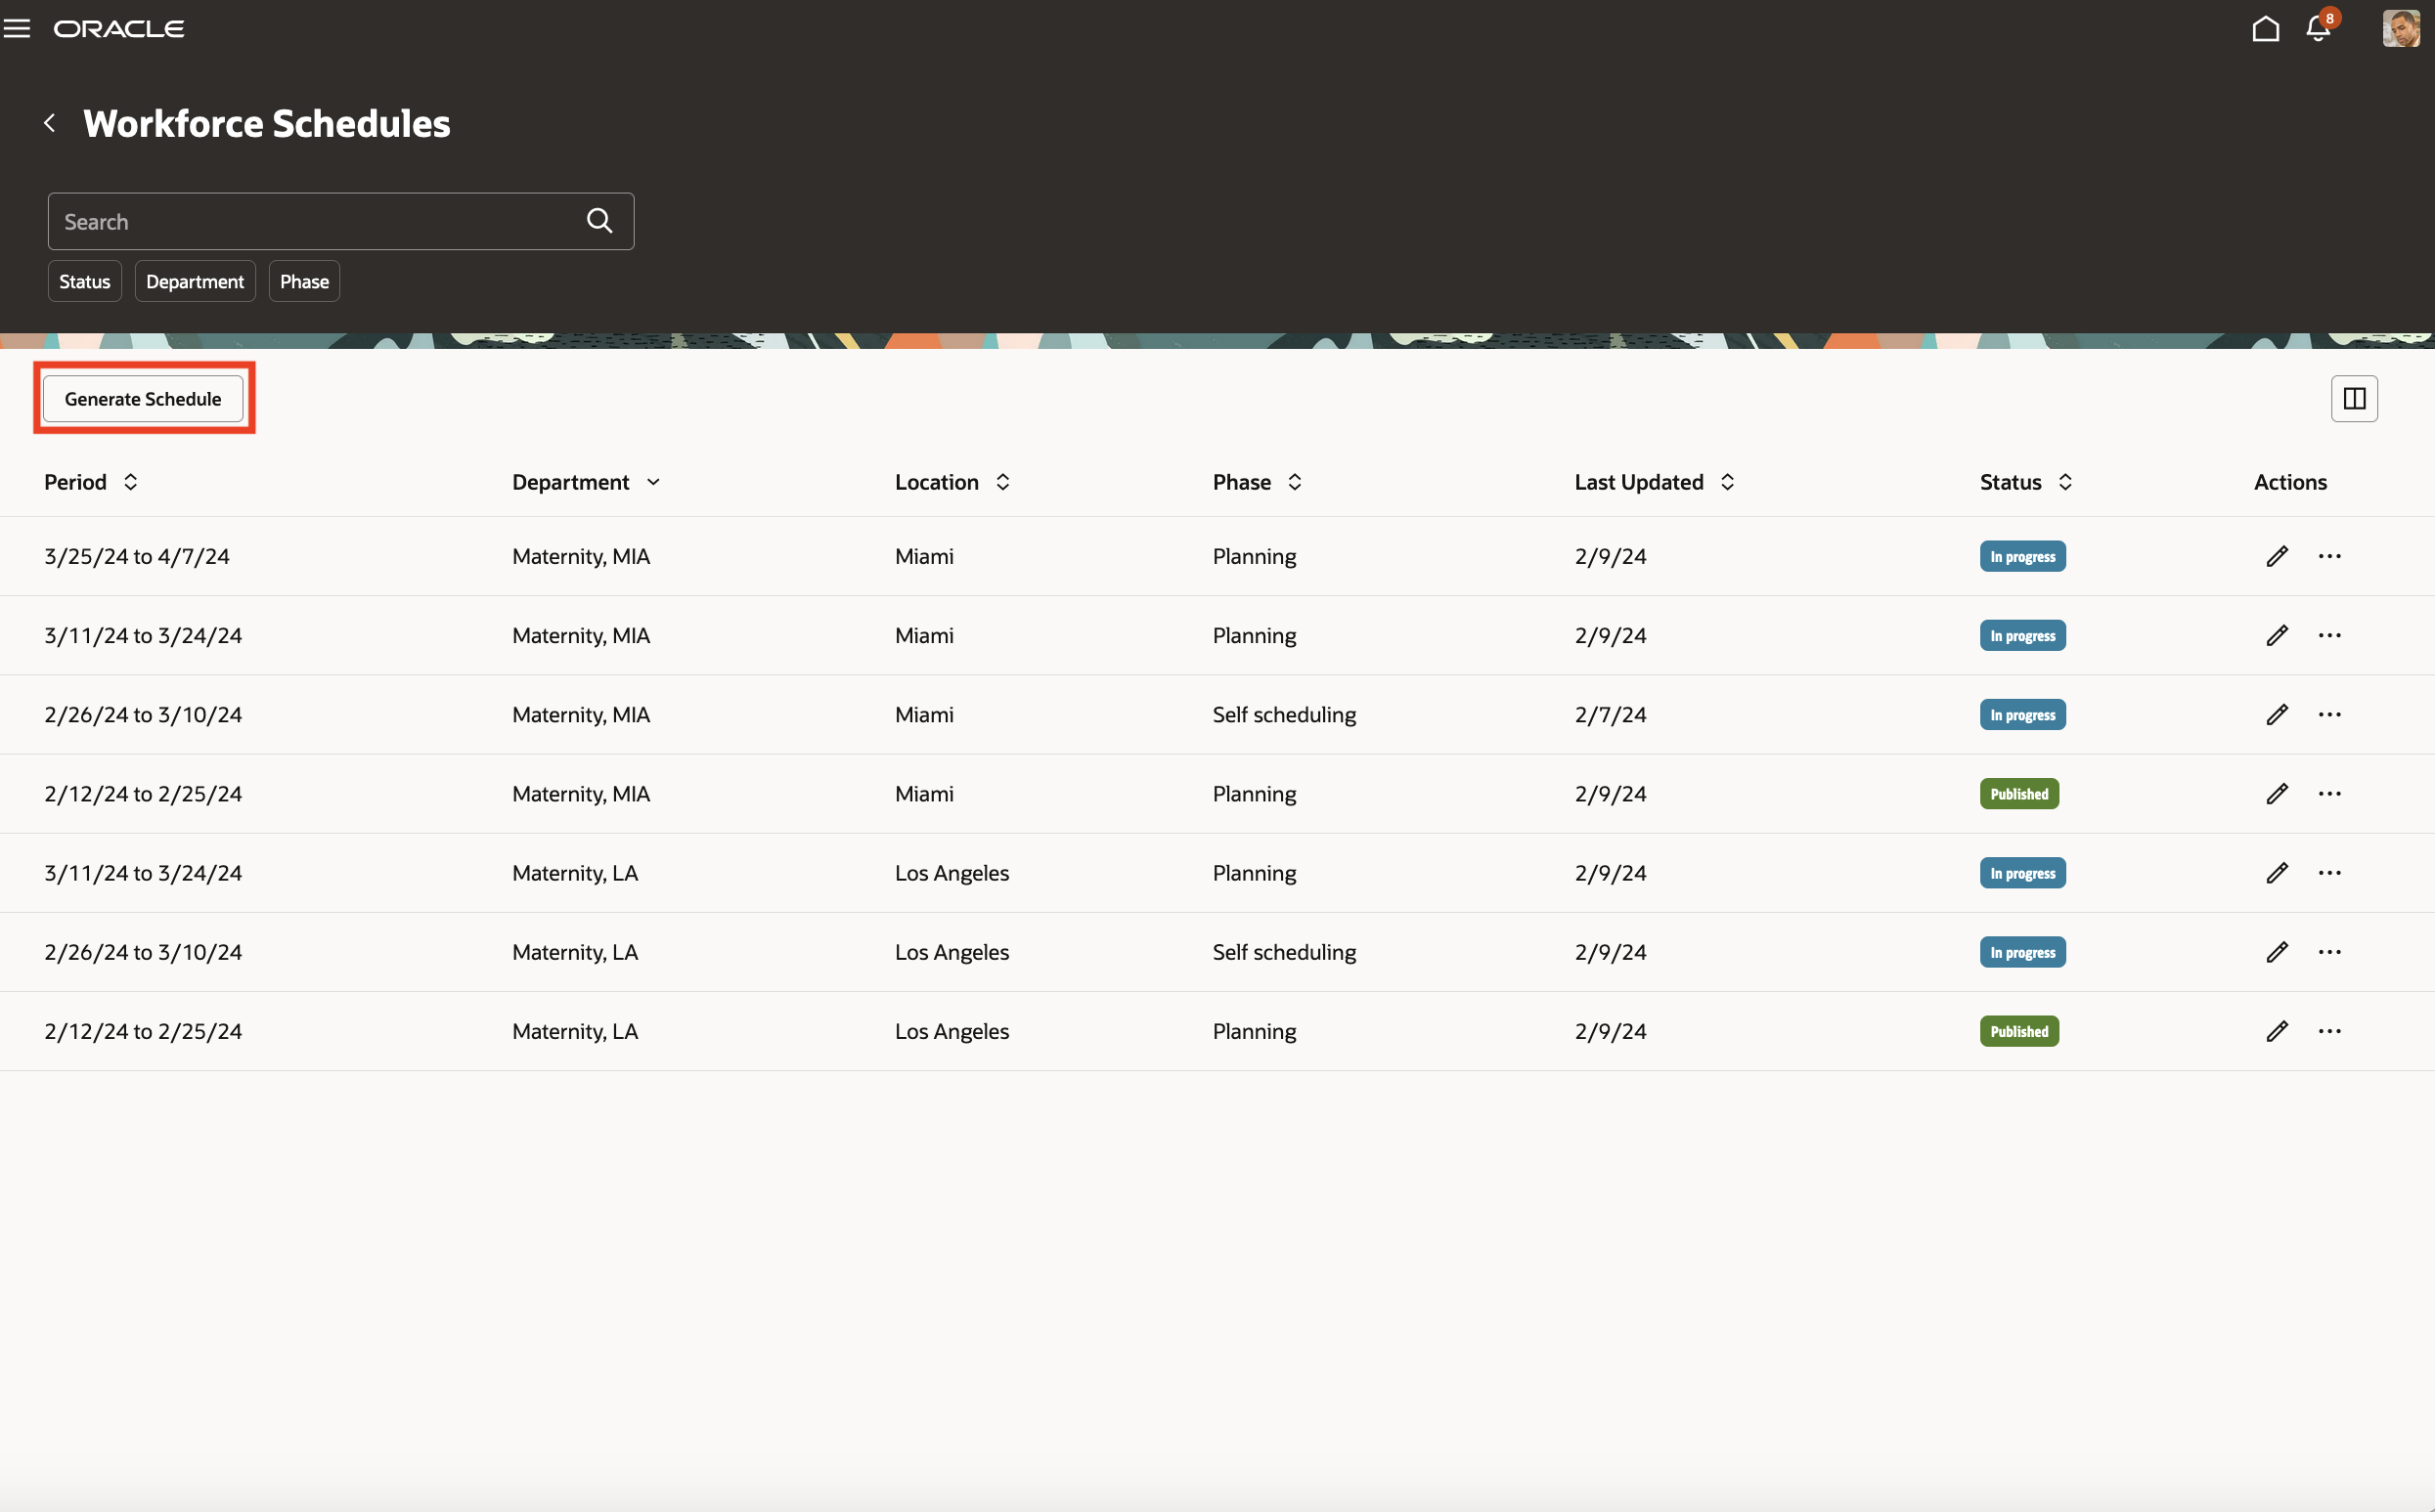Open the notifications bell
2435x1512 pixels.
pyautogui.click(x=2318, y=29)
